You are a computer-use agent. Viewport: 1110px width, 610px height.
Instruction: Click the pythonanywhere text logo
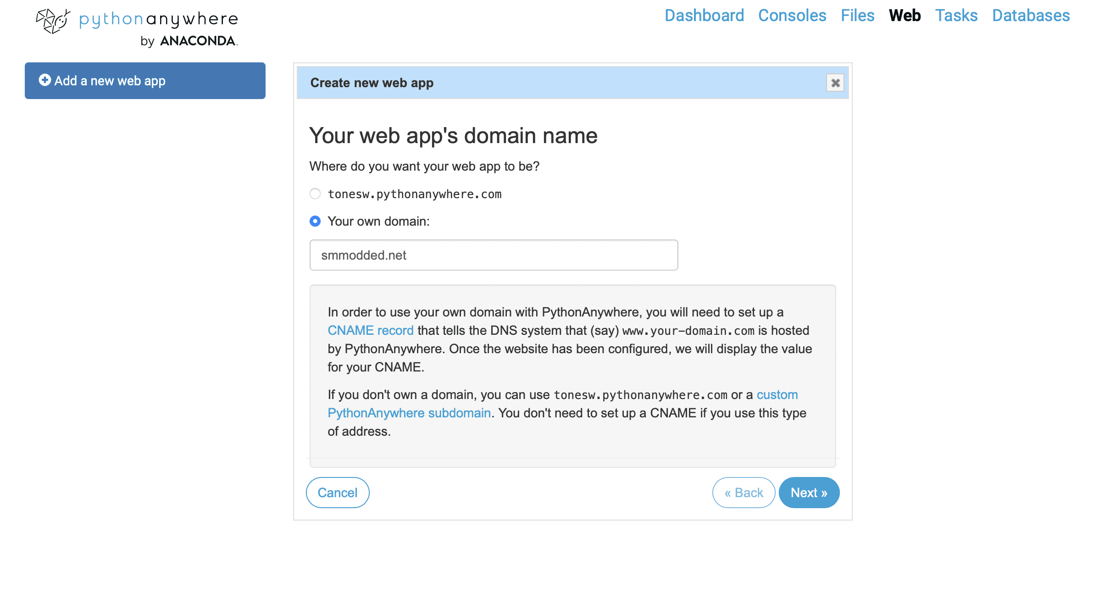click(x=159, y=20)
